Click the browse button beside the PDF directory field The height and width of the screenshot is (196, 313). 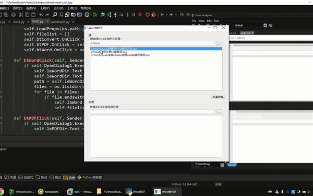[x=219, y=111]
